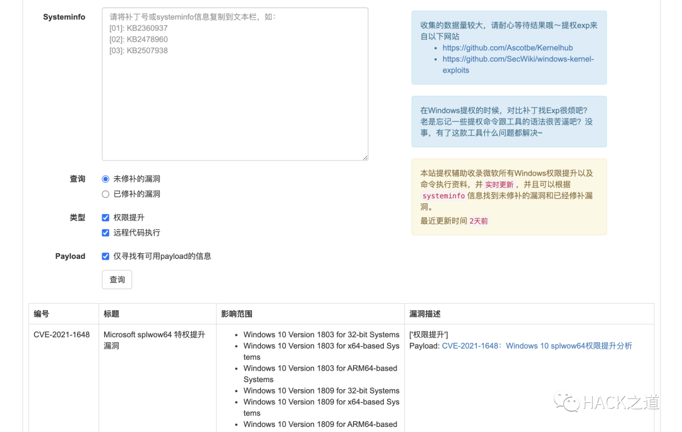The image size is (682, 432).
Task: Click the 类型 field label
Action: click(x=78, y=217)
